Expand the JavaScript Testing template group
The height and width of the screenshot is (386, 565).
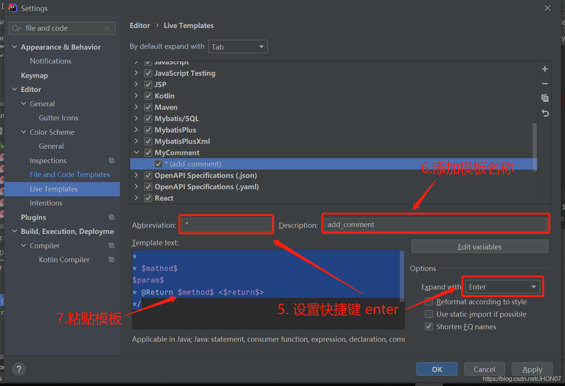pyautogui.click(x=137, y=73)
